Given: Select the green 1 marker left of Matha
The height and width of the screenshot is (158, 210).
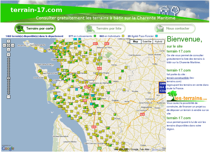Looking at the screenshot, I should point(110,82).
